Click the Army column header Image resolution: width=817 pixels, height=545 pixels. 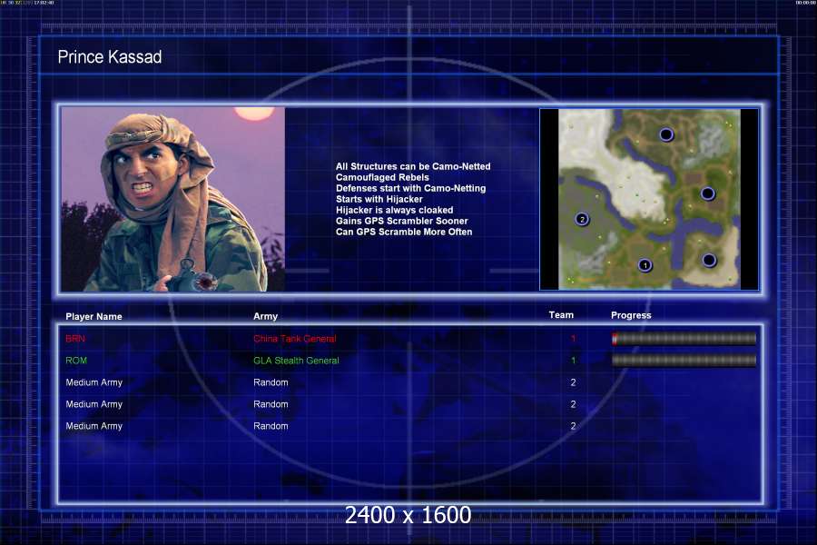[x=265, y=317]
